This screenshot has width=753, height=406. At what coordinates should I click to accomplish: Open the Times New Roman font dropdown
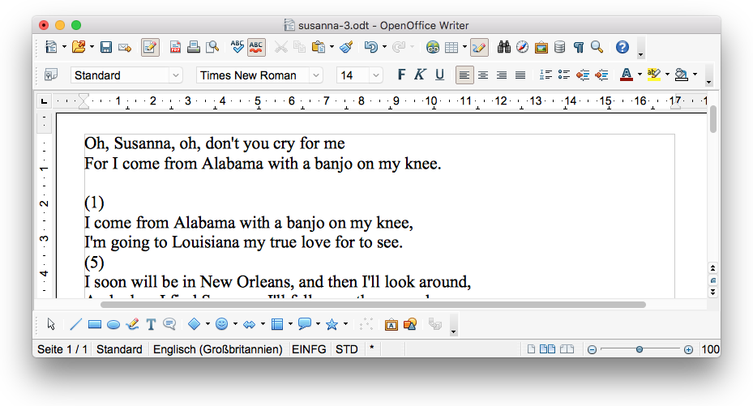point(316,75)
